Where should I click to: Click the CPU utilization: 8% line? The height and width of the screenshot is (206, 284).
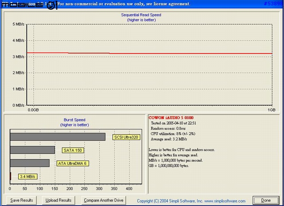[173, 134]
